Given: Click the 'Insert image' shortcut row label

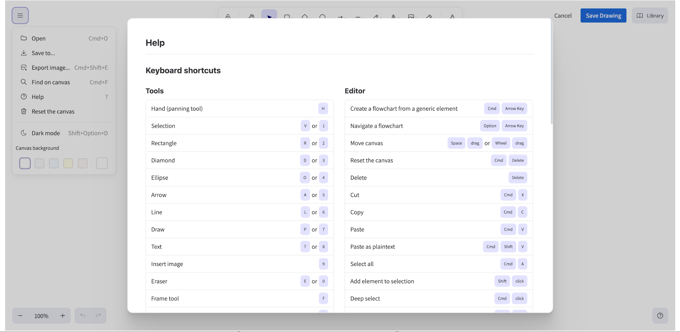Looking at the screenshot, I should coord(167,264).
